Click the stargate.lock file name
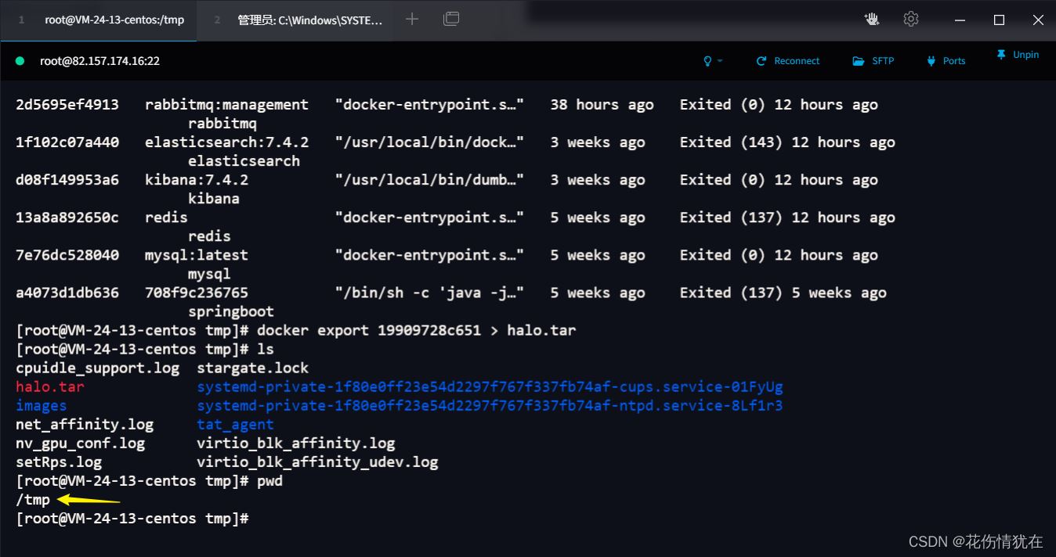 click(x=252, y=368)
